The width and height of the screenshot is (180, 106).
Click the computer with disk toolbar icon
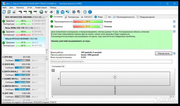tap(51, 12)
